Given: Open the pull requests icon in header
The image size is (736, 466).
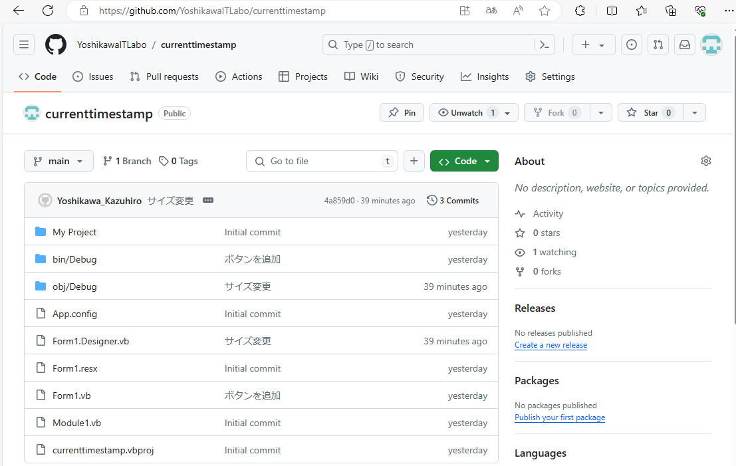Looking at the screenshot, I should [x=658, y=45].
